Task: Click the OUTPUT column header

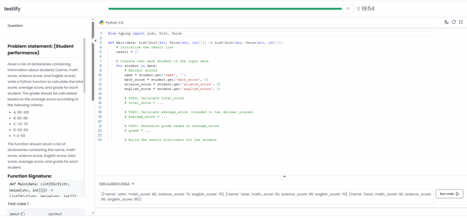Action: pos(55,214)
